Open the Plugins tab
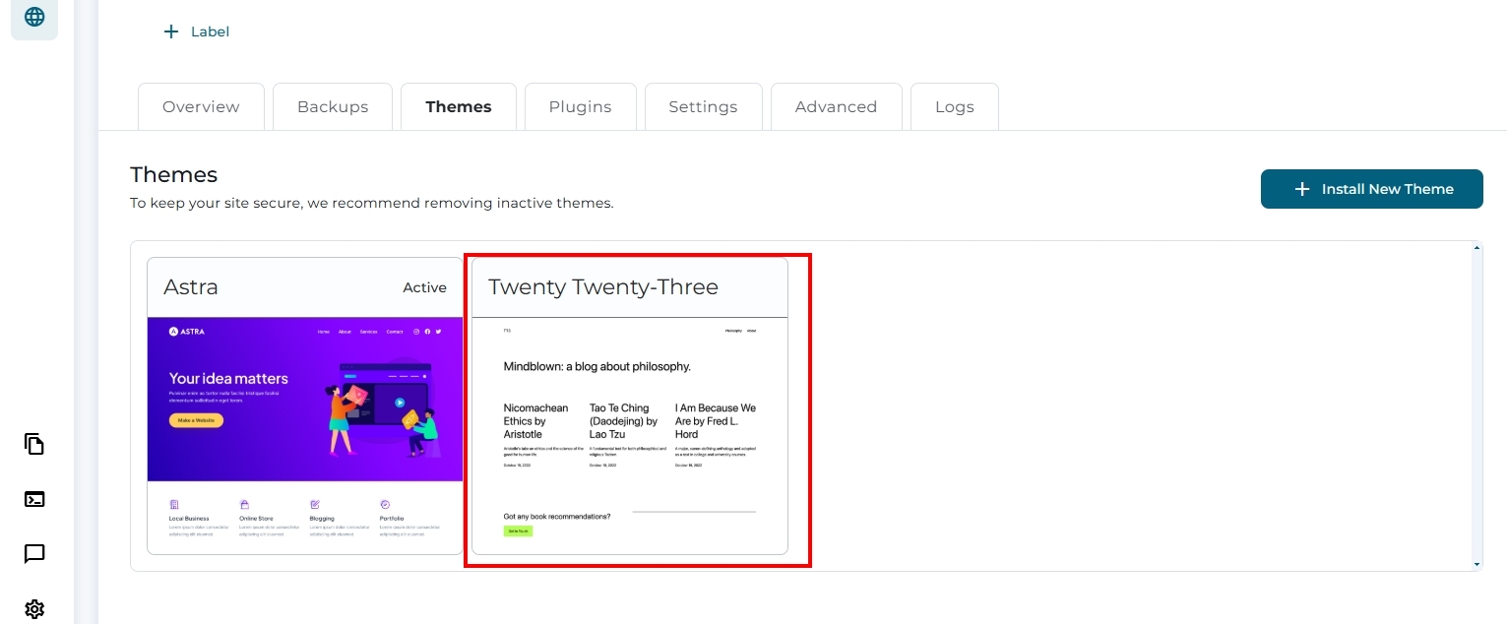The width and height of the screenshot is (1507, 624). 581,106
